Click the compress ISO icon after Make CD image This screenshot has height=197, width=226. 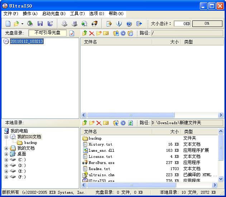[74, 24]
